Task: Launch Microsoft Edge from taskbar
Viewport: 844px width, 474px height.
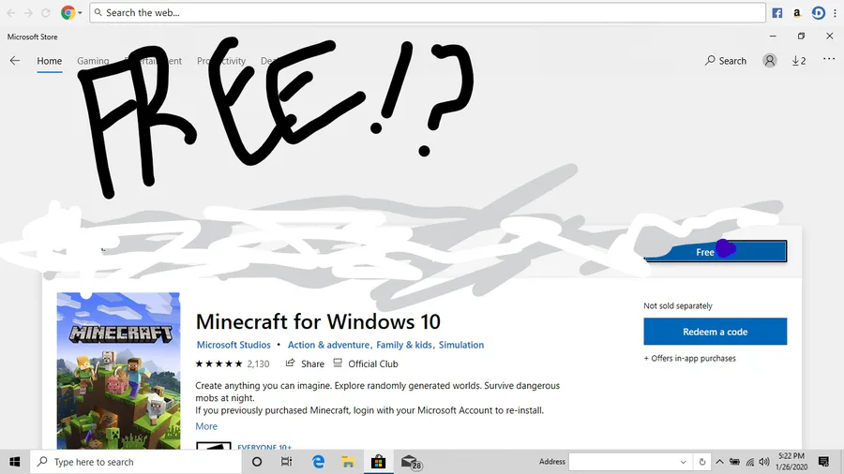Action: click(x=318, y=462)
